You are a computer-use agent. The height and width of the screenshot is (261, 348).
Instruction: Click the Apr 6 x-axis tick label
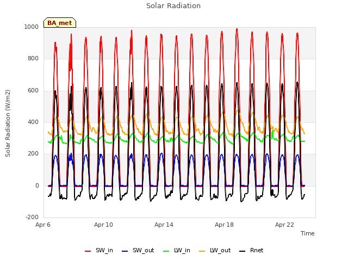point(43,225)
